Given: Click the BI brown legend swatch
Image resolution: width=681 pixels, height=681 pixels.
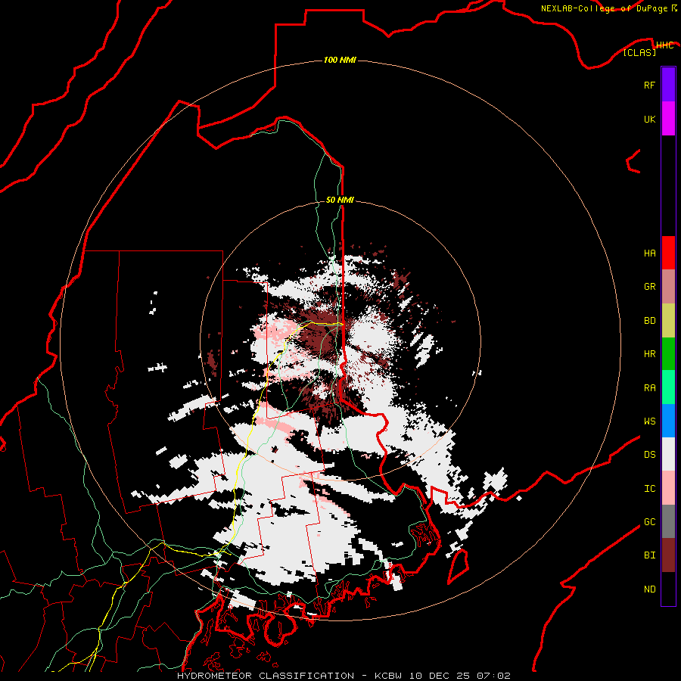Looking at the screenshot, I should coord(668,555).
